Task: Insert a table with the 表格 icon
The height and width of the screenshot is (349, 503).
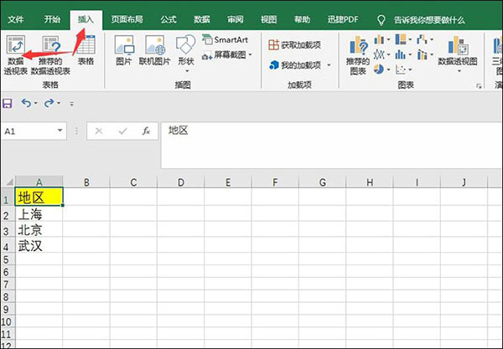Action: click(86, 50)
